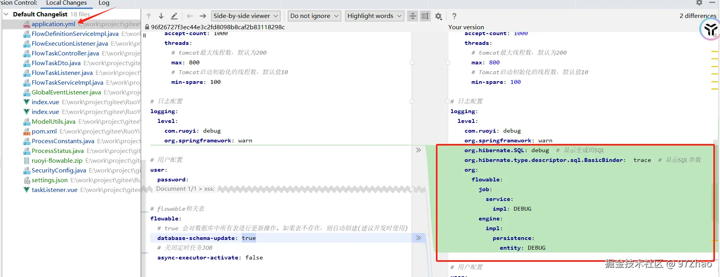720x277 pixels.
Task: Click 'entity: DEBUG' line in right pane
Action: click(x=522, y=248)
